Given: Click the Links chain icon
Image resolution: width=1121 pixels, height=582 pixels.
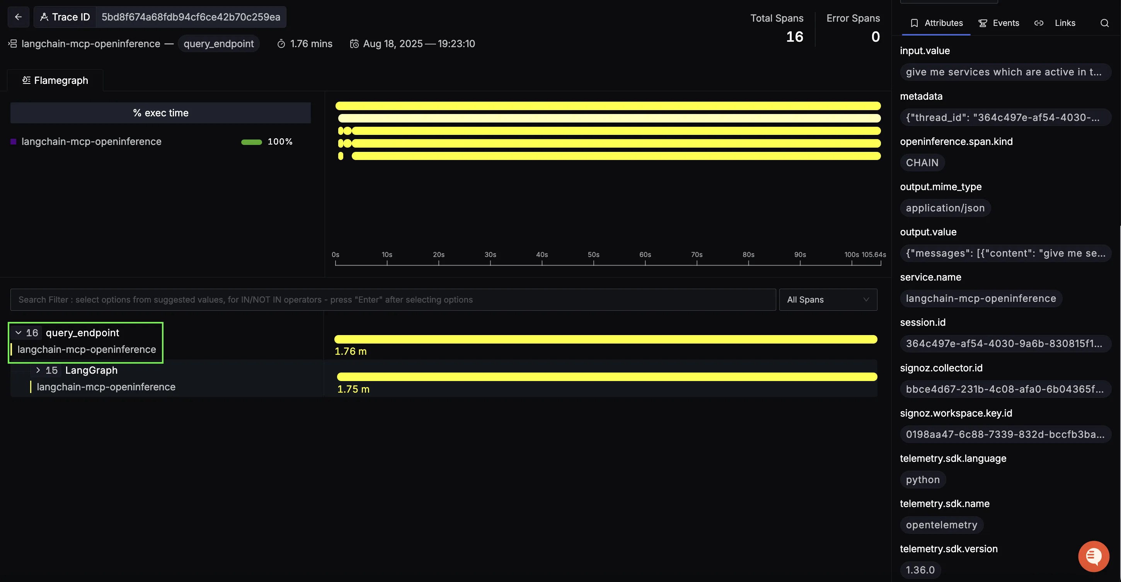Looking at the screenshot, I should point(1039,23).
